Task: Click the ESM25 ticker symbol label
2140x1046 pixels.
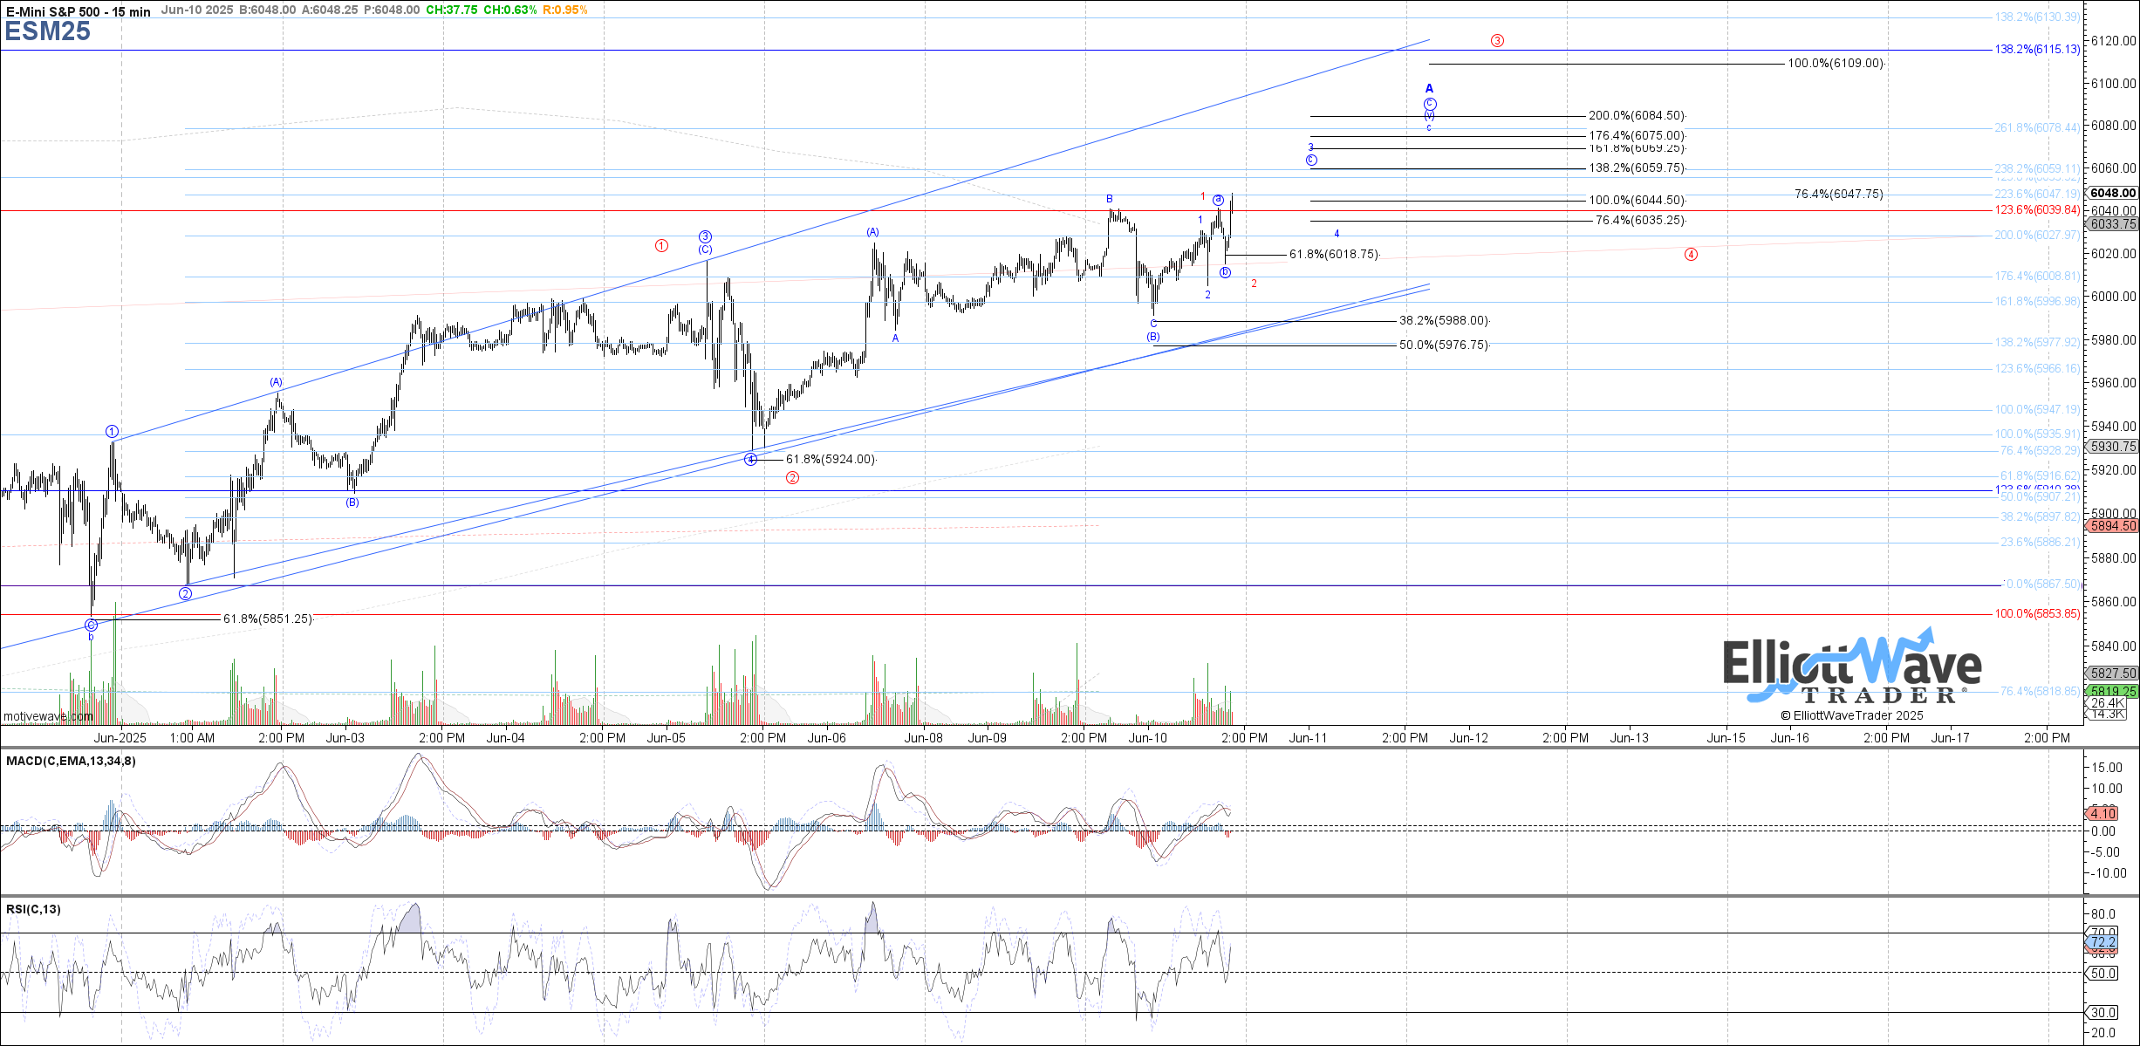Action: 47,31
